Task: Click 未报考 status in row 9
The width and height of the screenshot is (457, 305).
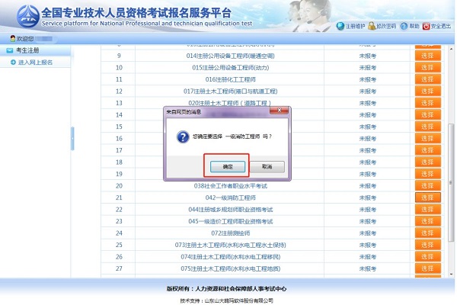Action: coord(367,56)
